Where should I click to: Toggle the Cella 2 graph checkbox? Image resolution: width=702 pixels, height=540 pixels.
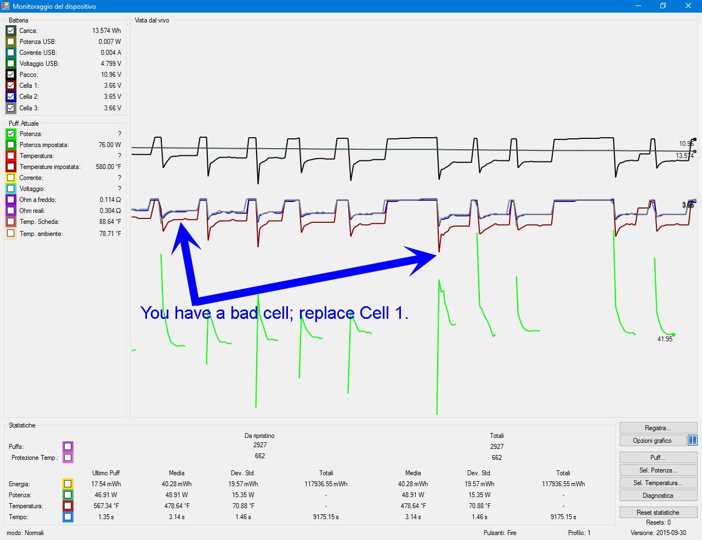pos(11,97)
